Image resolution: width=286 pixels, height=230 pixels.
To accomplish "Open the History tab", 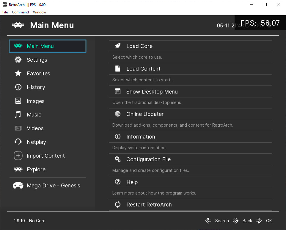I will [x=48, y=87].
